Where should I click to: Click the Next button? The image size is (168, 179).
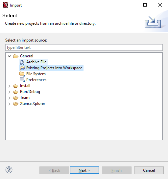point(84,170)
